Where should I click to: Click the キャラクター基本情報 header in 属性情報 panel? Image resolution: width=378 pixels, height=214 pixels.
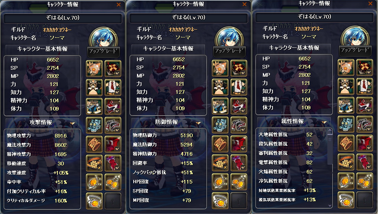(x=294, y=48)
